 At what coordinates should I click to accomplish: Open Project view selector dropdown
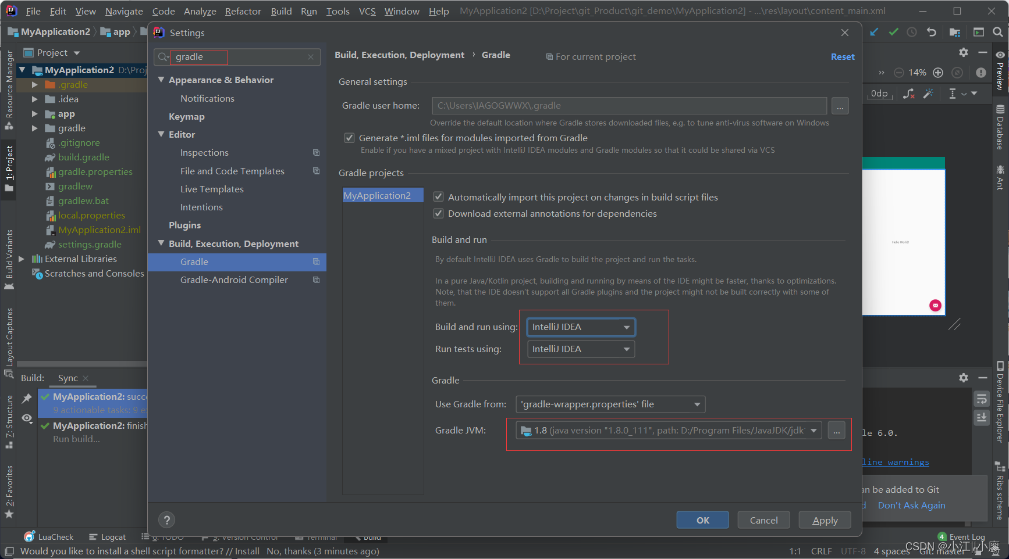52,52
